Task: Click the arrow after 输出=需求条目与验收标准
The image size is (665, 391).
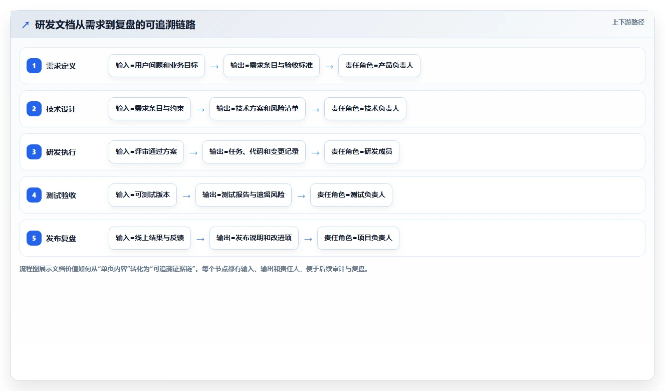Action: [329, 66]
